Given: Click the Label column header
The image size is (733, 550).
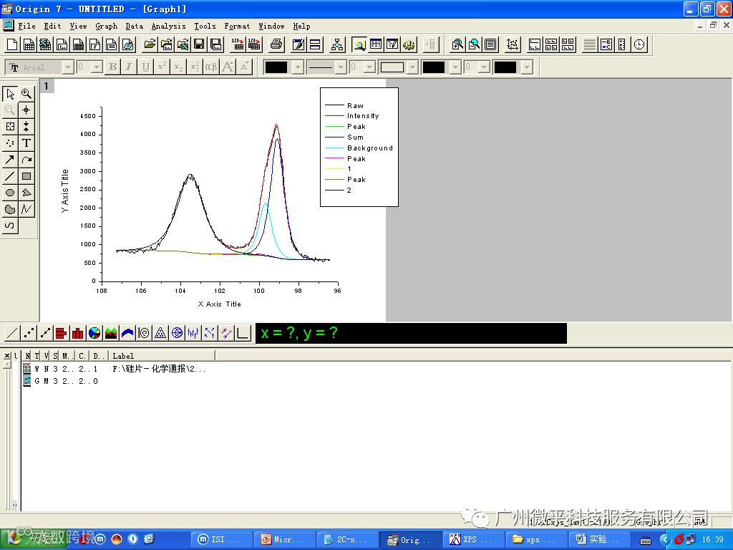Looking at the screenshot, I should tap(162, 356).
